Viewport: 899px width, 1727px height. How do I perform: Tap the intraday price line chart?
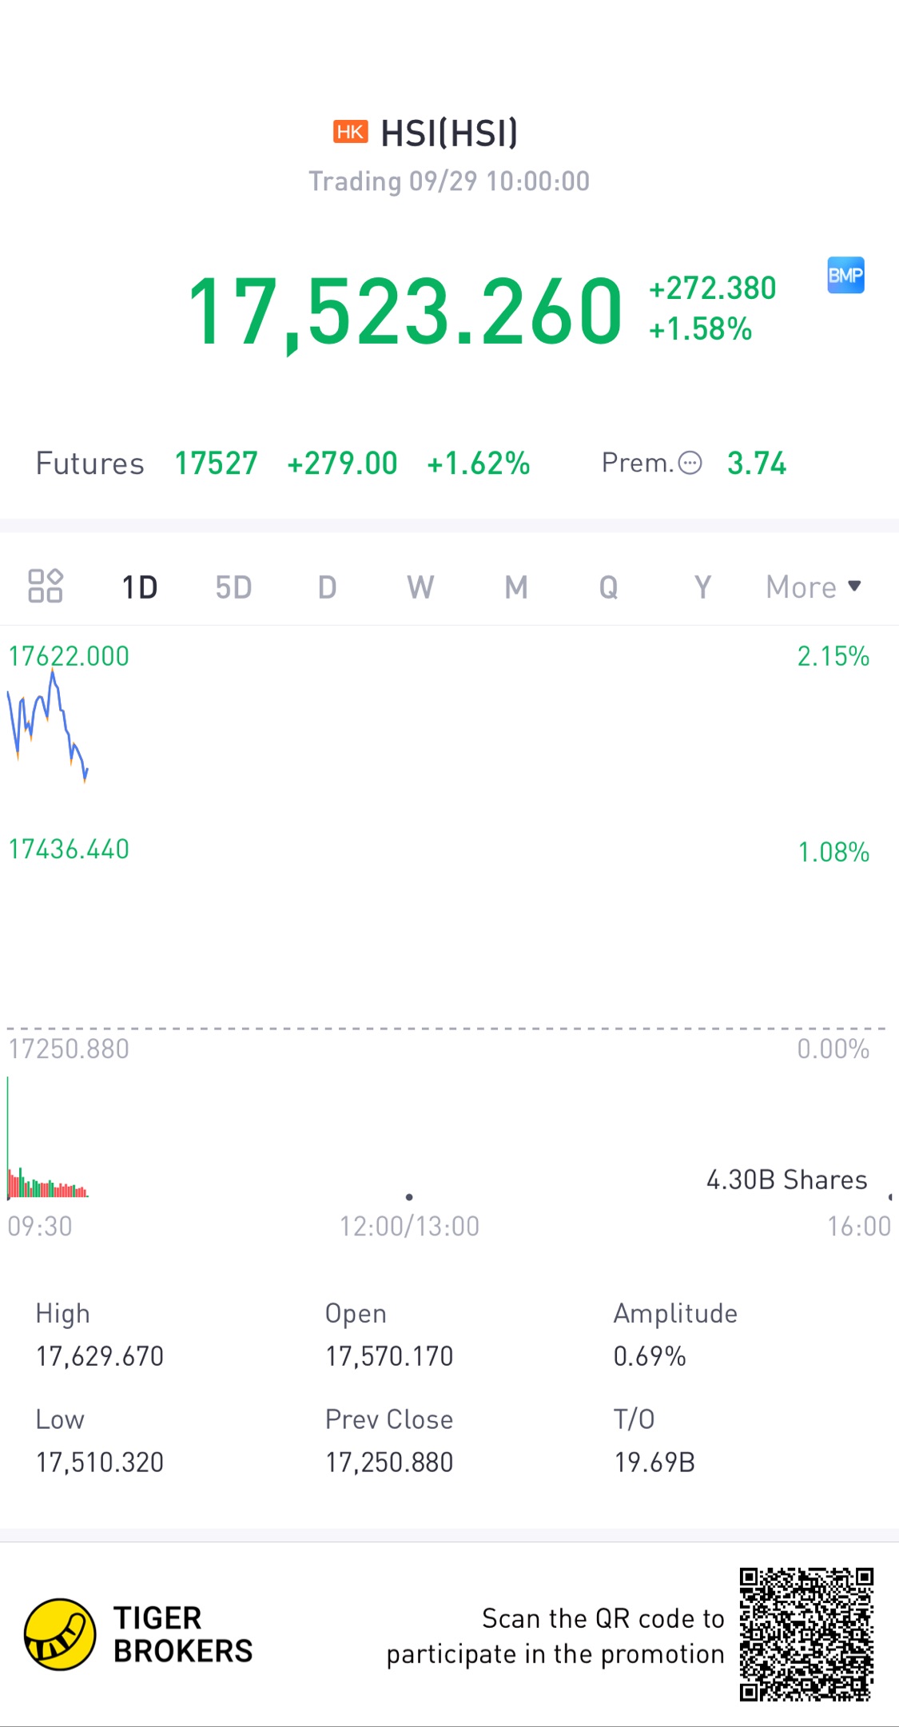(48, 723)
